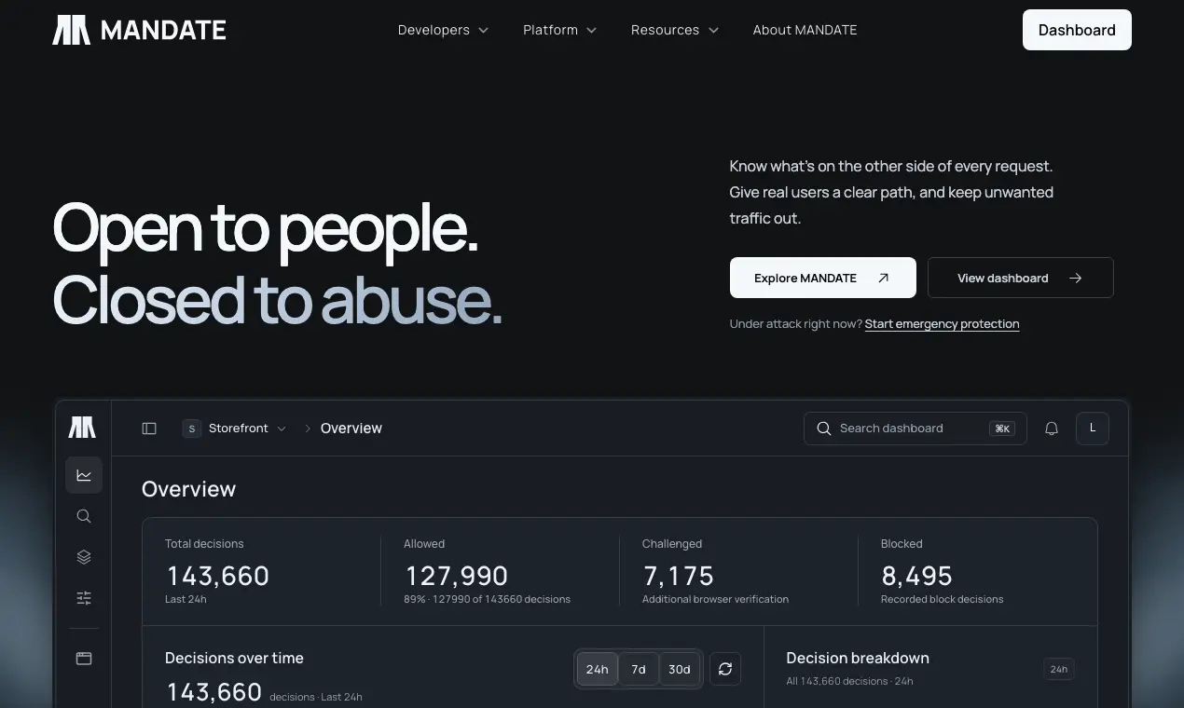
Task: Click the View dashboard button
Action: point(1020,278)
